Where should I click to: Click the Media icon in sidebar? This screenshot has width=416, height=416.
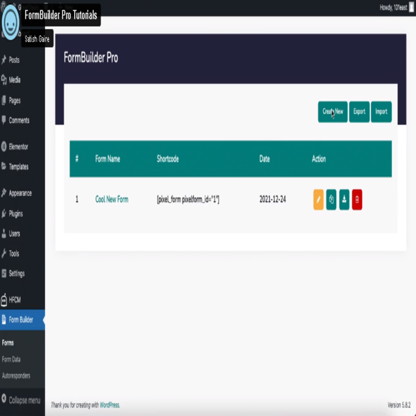3,80
